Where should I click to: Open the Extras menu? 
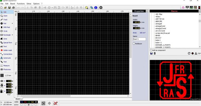pyautogui.click(x=29, y=4)
